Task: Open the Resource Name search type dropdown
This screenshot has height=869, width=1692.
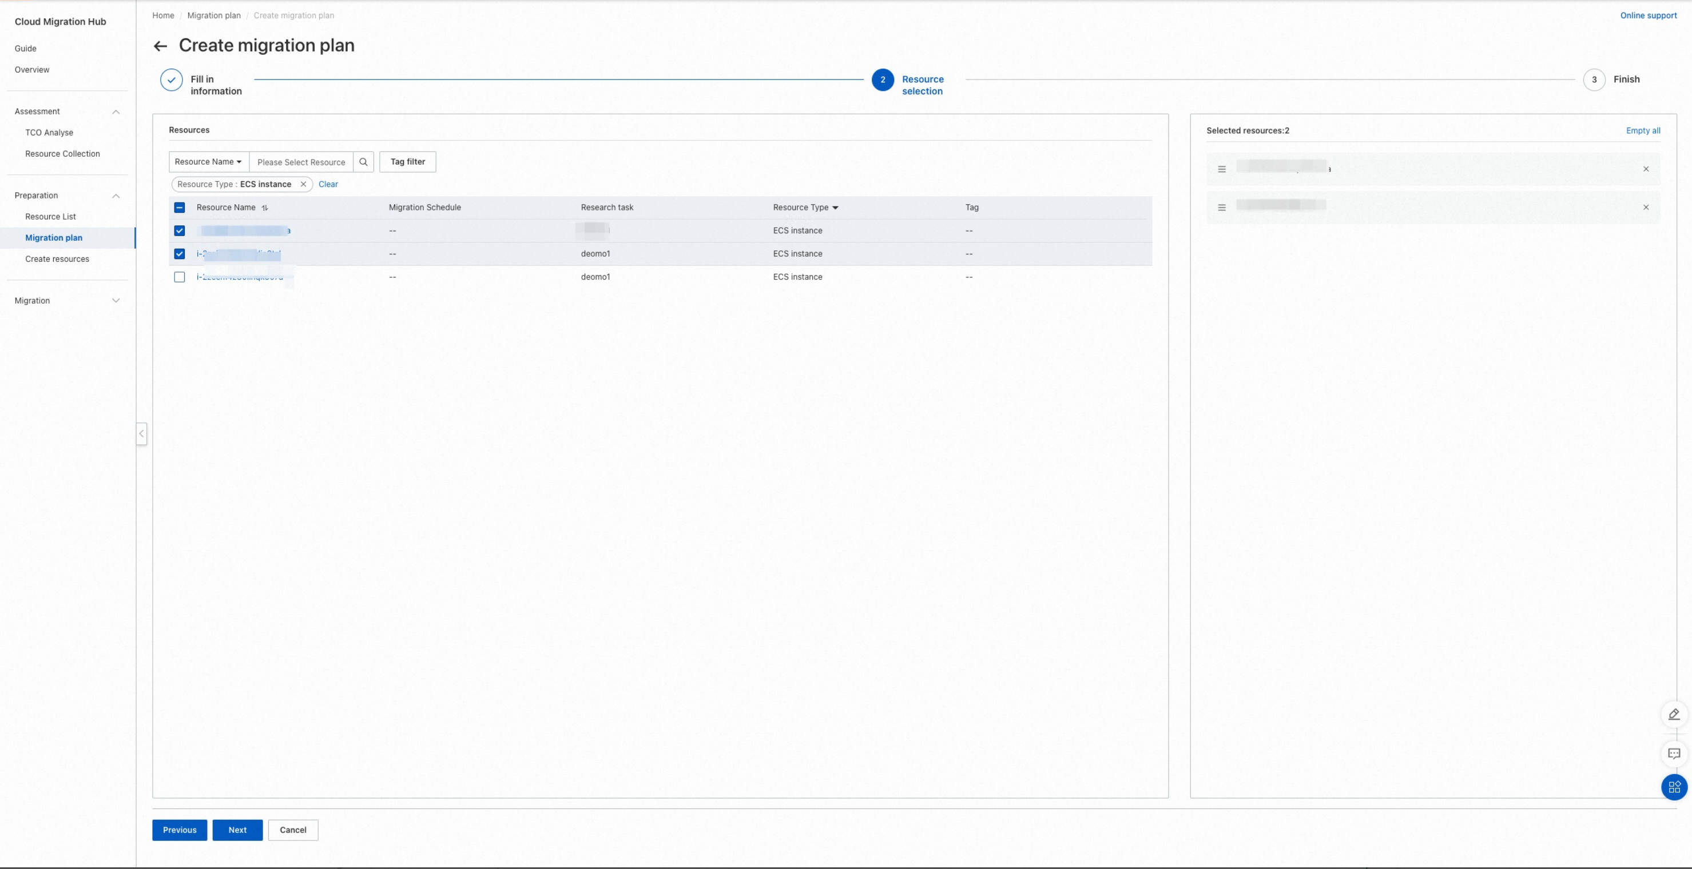Action: (208, 162)
